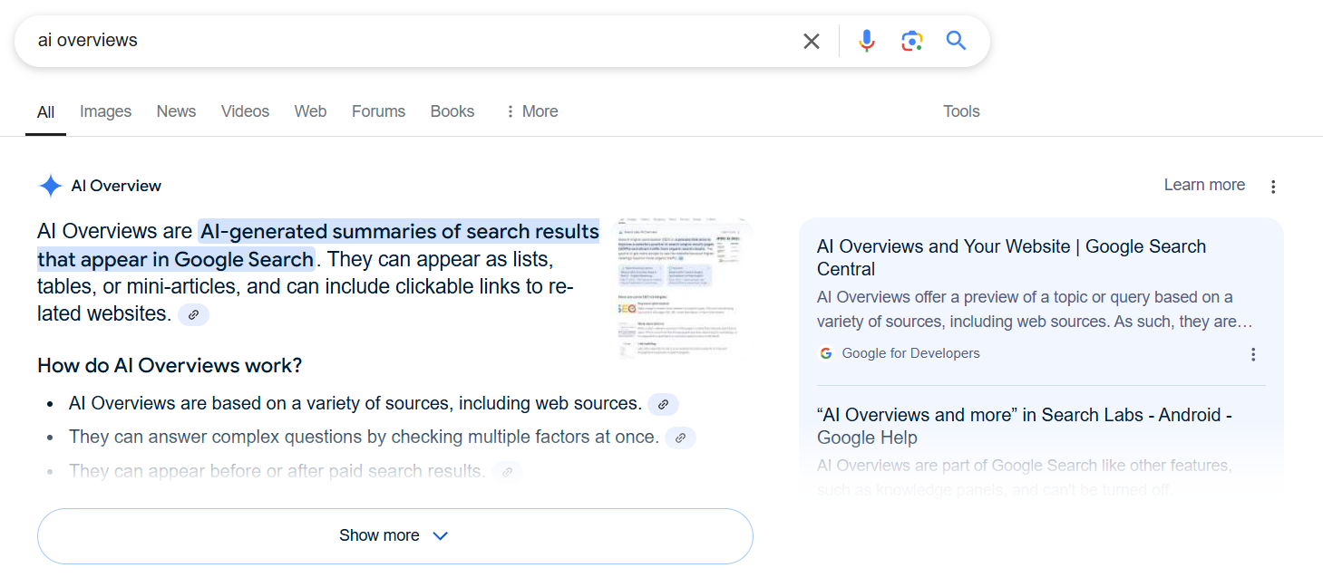Click the blue AI Overview sparkle icon
The width and height of the screenshot is (1323, 587).
(50, 186)
